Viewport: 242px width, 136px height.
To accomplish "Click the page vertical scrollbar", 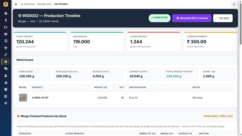I will coord(241,23).
